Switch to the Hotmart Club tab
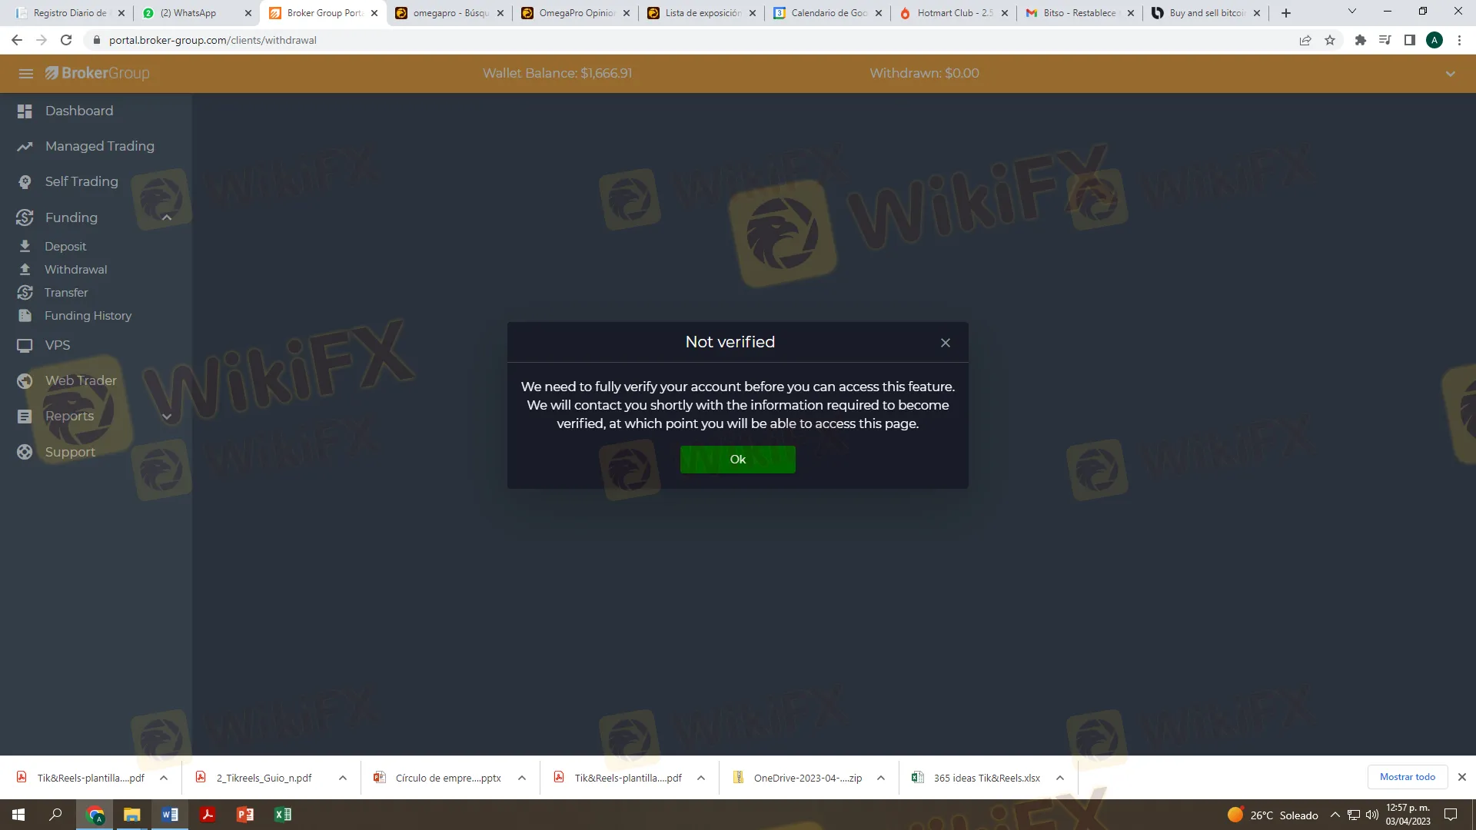The height and width of the screenshot is (830, 1476). 953,13
